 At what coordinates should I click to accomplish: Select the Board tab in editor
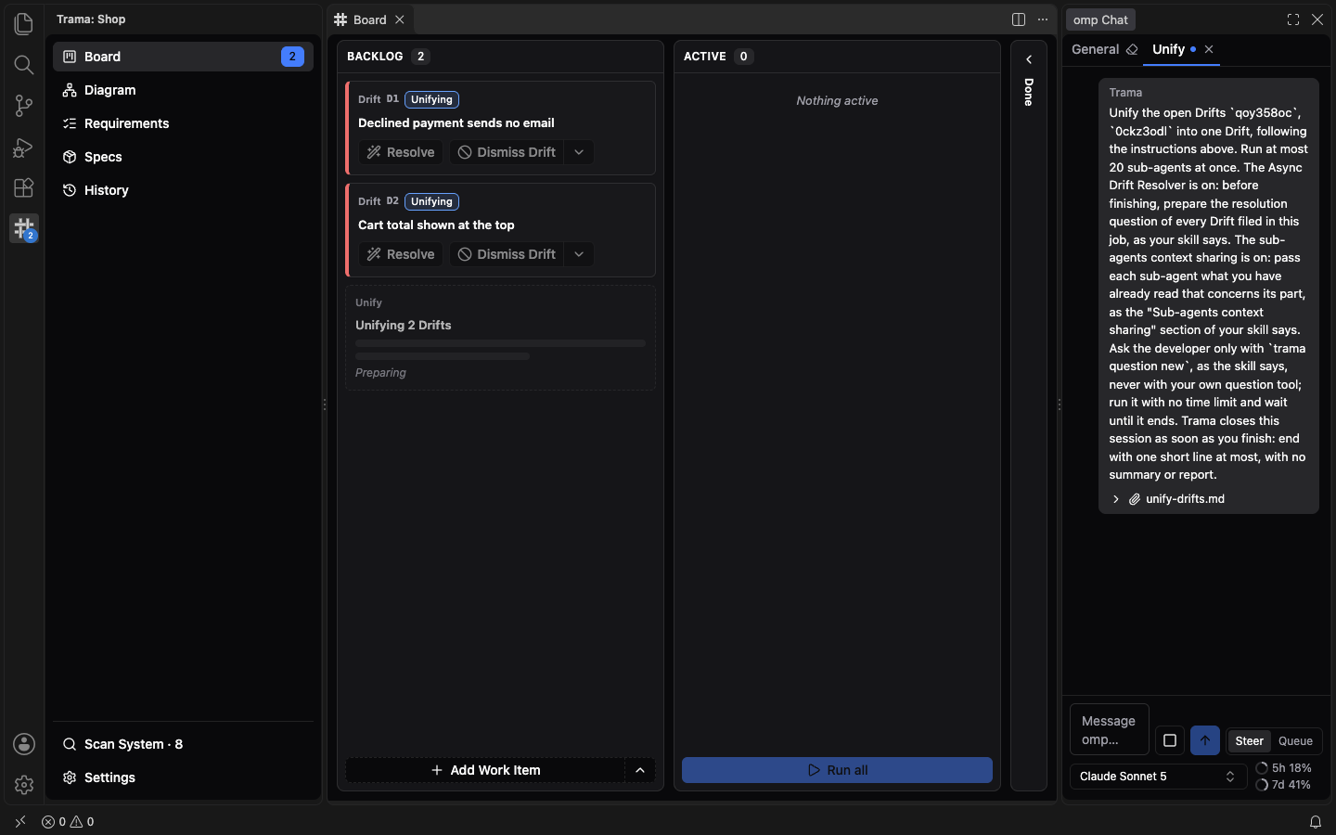pyautogui.click(x=370, y=19)
